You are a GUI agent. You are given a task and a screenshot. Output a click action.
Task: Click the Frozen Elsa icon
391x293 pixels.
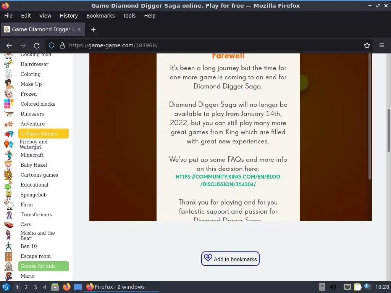8,94
